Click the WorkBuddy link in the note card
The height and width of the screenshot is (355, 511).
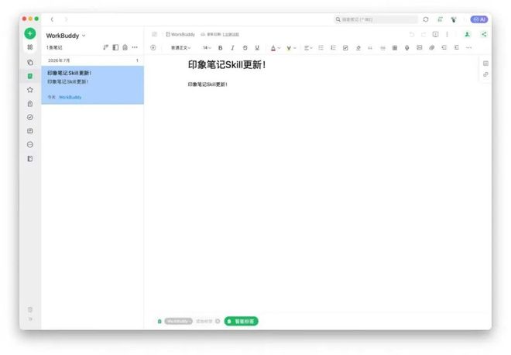click(70, 97)
